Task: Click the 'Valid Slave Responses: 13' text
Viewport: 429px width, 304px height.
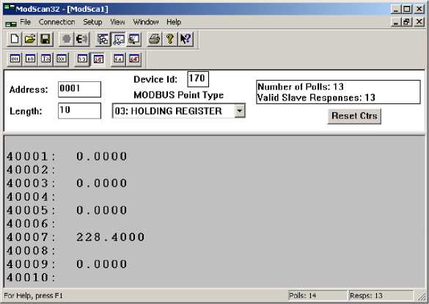Action: click(316, 97)
